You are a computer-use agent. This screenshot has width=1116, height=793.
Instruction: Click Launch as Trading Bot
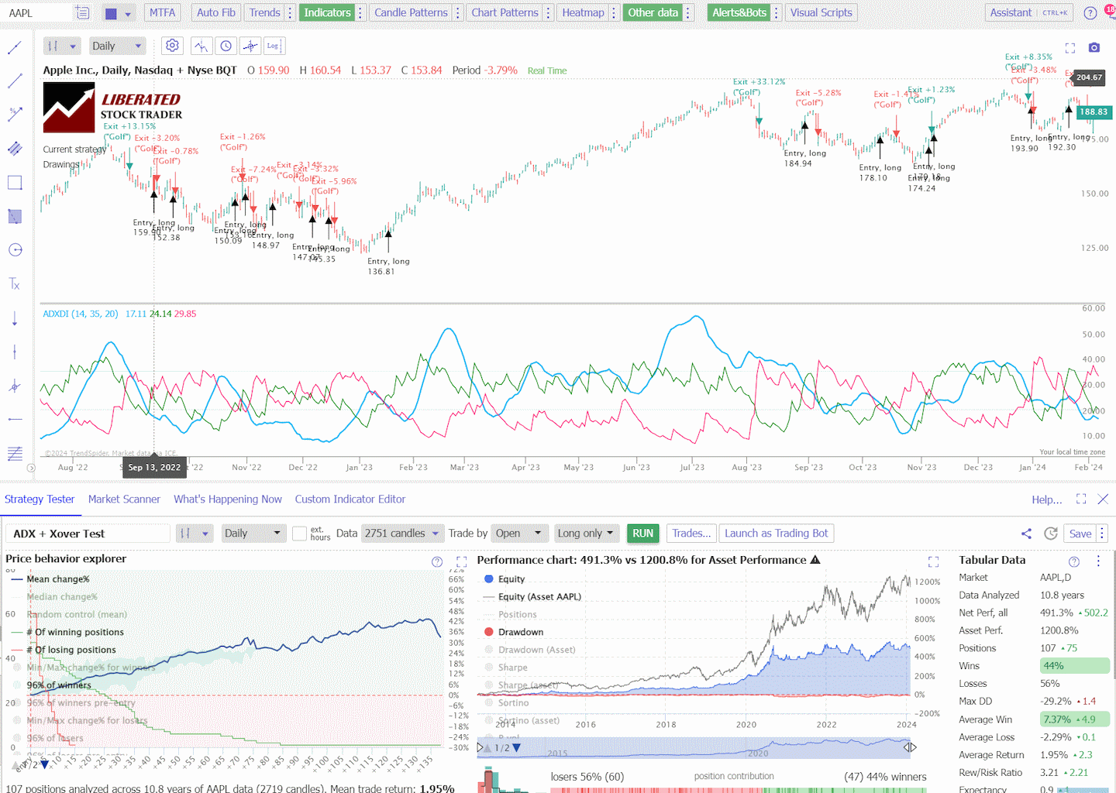pos(777,533)
